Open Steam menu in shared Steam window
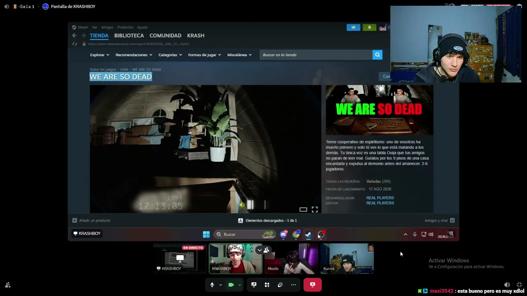The image size is (527, 296). 83,27
